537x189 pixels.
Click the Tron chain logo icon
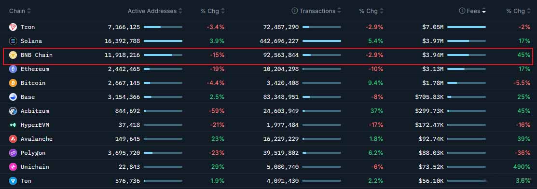pyautogui.click(x=13, y=27)
